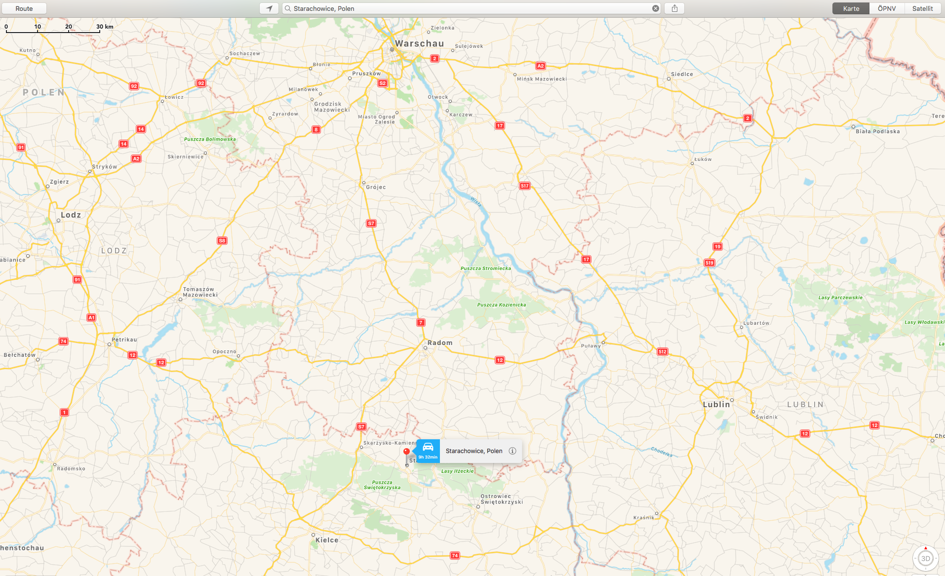Click the Petrikau town label
This screenshot has height=576, width=945.
[124, 340]
